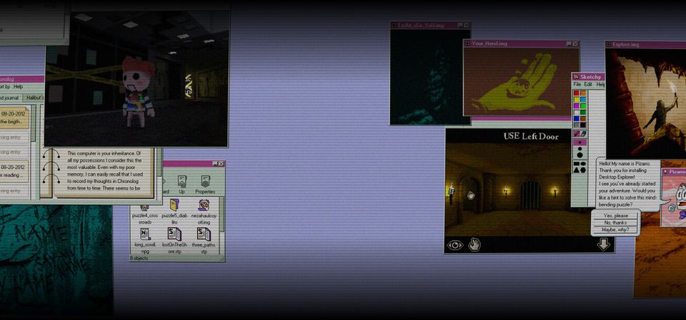Open the File menu in Sketchy

[x=577, y=84]
